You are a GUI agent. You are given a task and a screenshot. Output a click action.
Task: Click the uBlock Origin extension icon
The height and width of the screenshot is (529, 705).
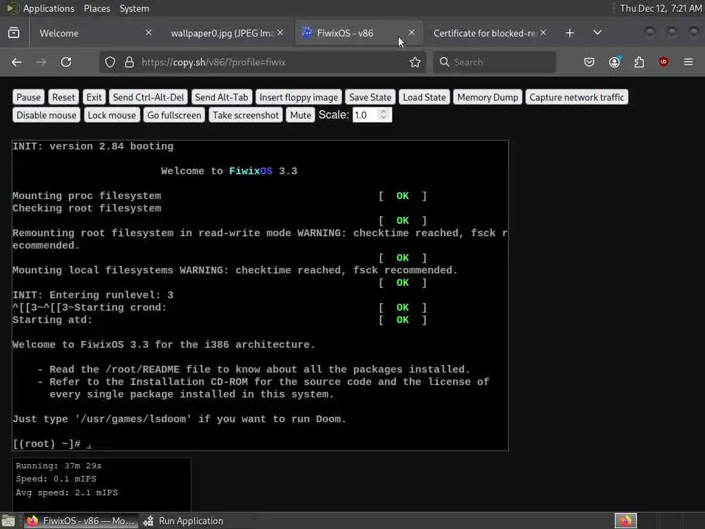(x=663, y=62)
